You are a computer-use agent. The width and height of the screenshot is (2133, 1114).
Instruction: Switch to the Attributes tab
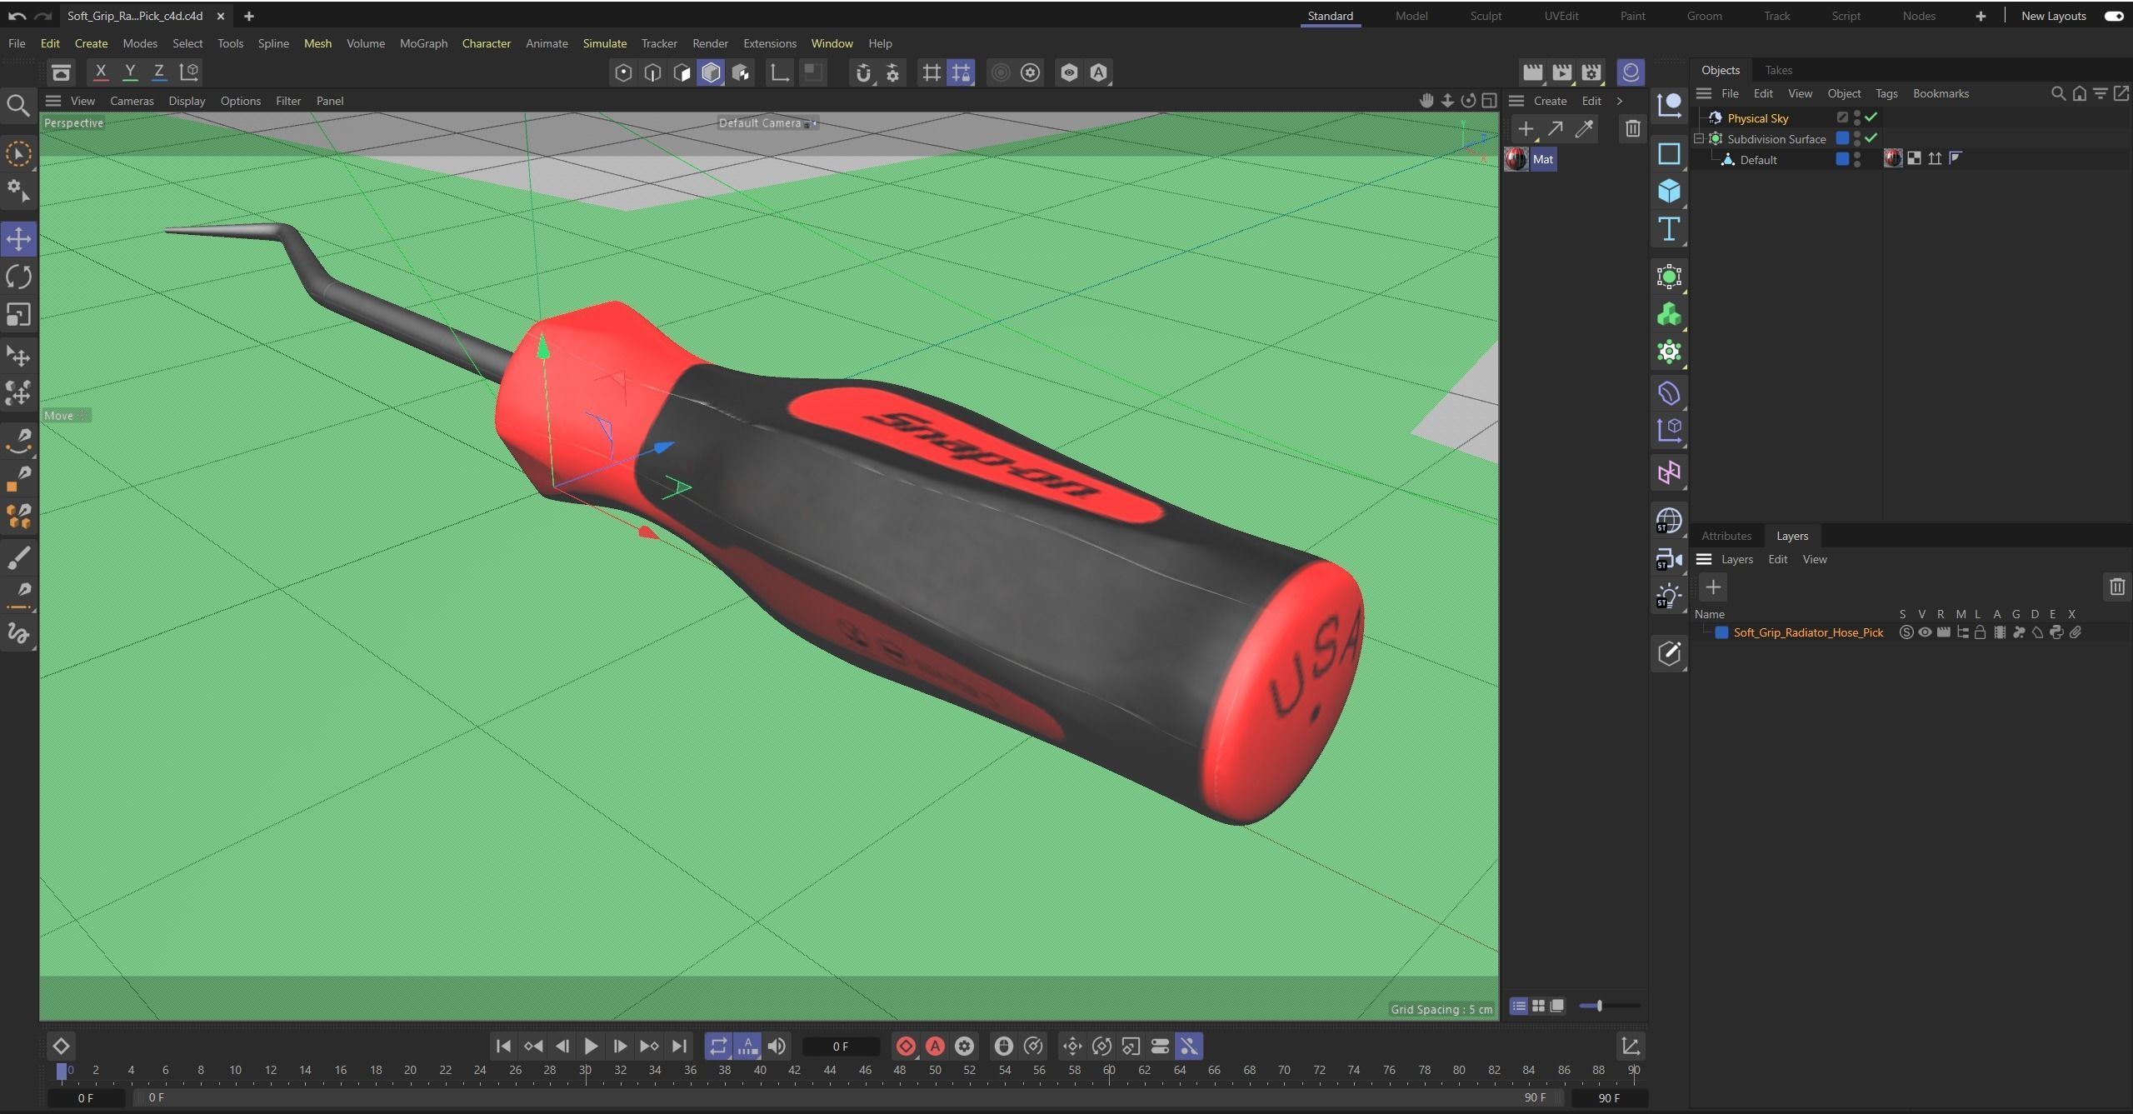1726,536
